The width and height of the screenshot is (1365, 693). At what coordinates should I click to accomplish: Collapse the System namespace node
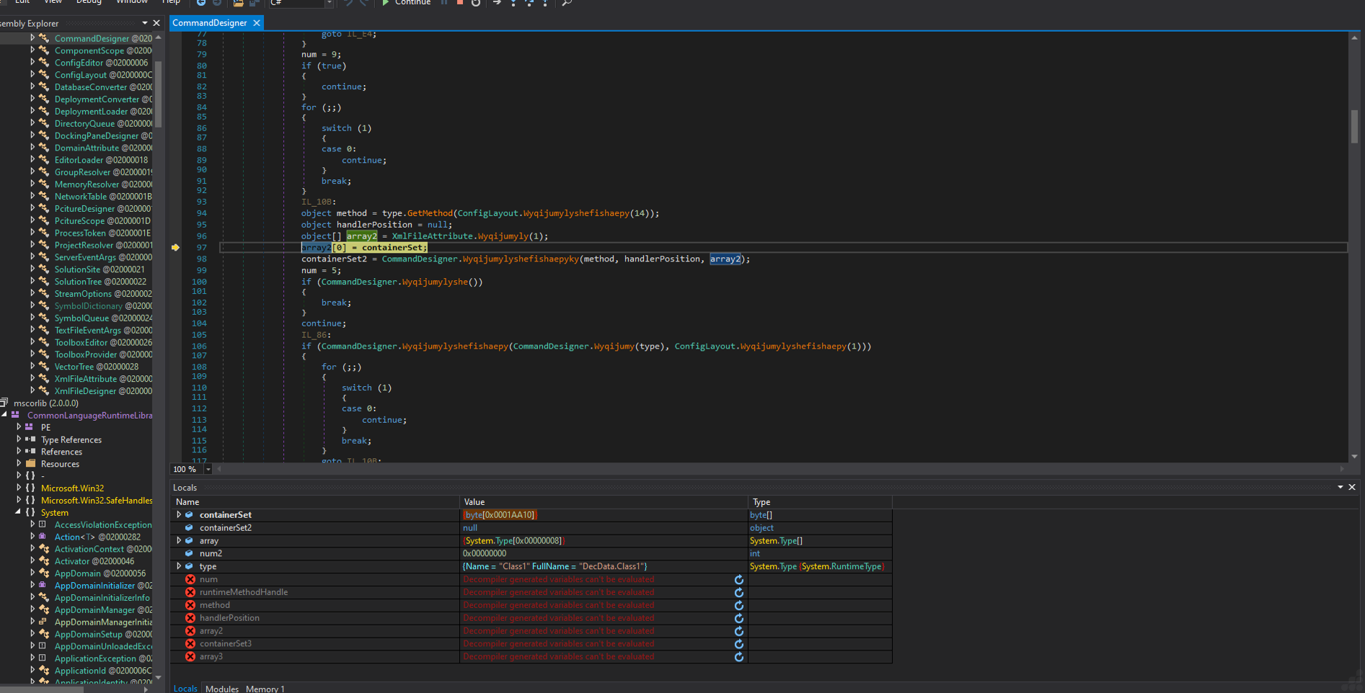point(18,512)
